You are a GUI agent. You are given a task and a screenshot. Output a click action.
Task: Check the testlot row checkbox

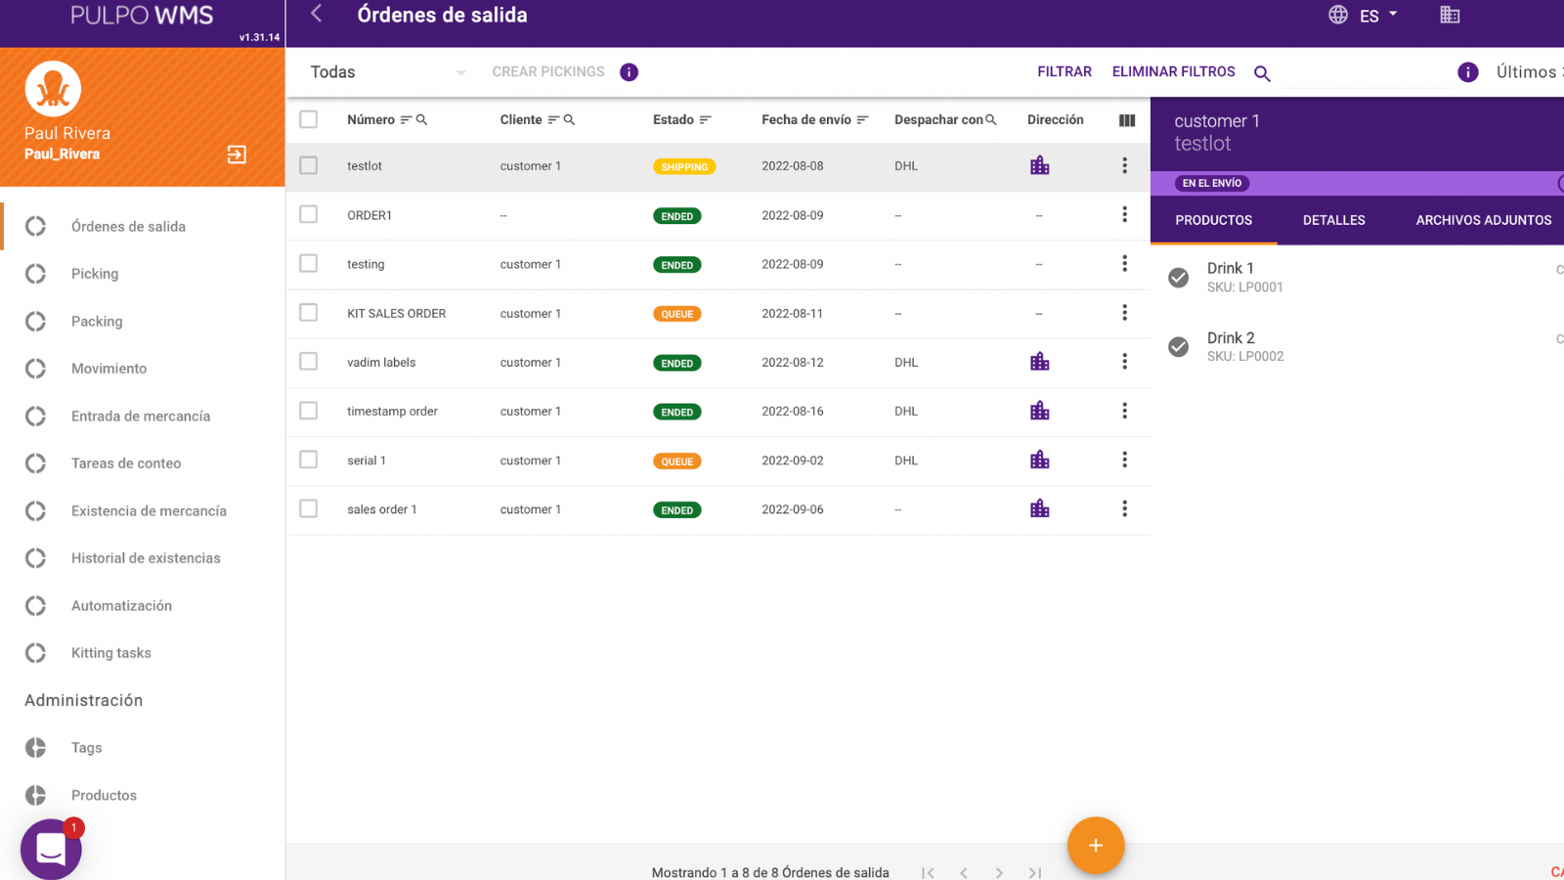point(309,165)
